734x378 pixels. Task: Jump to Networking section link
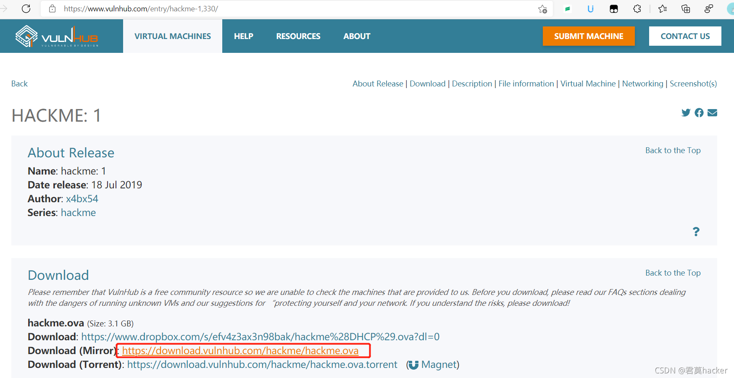click(x=642, y=83)
